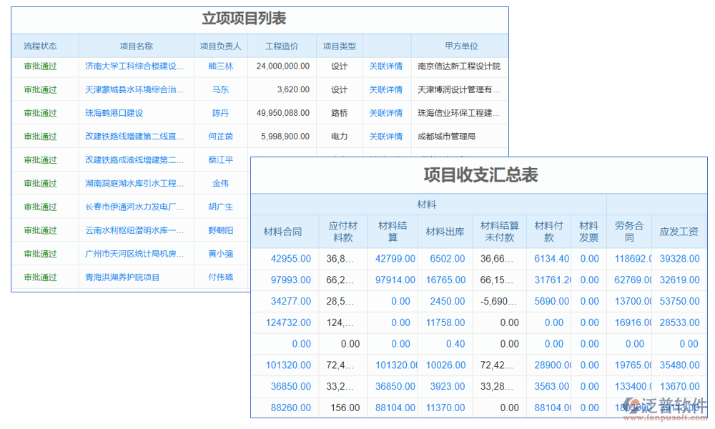This screenshot has height=429, width=715.
Task: Open 关联详情 for 珠海鹤港口建设 project
Action: click(x=386, y=112)
